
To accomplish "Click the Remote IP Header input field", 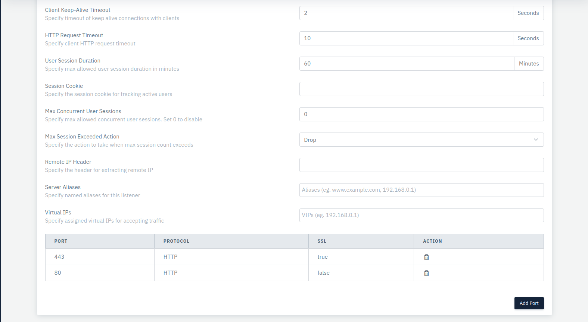I will pyautogui.click(x=421, y=165).
